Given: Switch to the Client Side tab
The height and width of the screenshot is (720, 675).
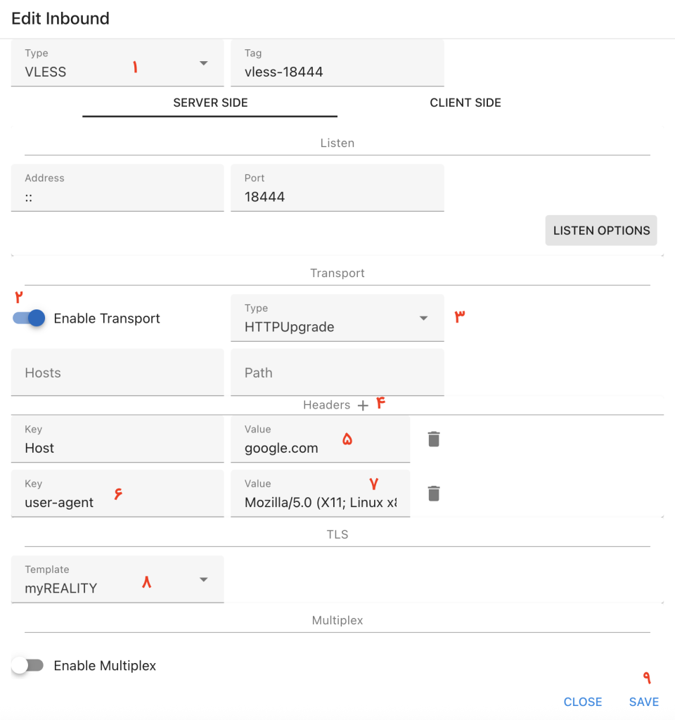Looking at the screenshot, I should pos(465,103).
